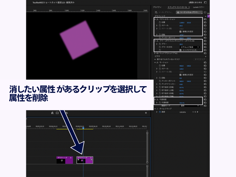The width and height of the screenshot is (236, 177).
Task: Toggle the エッジピクセル checkbox under blur
Action: (x=181, y=50)
